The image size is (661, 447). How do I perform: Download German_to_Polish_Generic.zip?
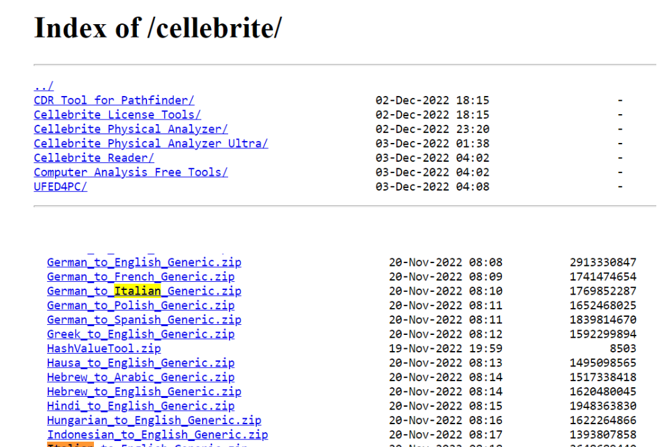(141, 305)
